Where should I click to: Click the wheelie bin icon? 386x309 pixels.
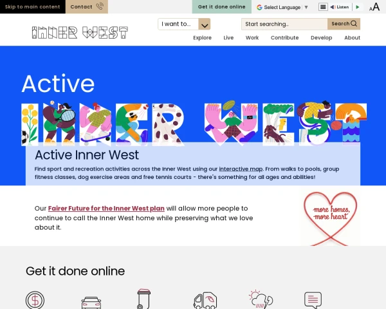click(143, 299)
